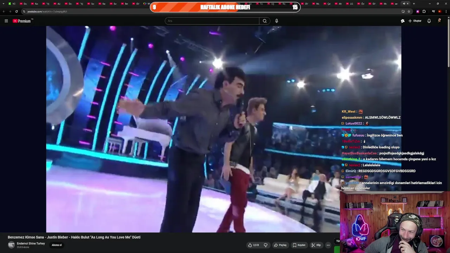Click chat user name fufusuu
The image size is (450, 253).
358,135
